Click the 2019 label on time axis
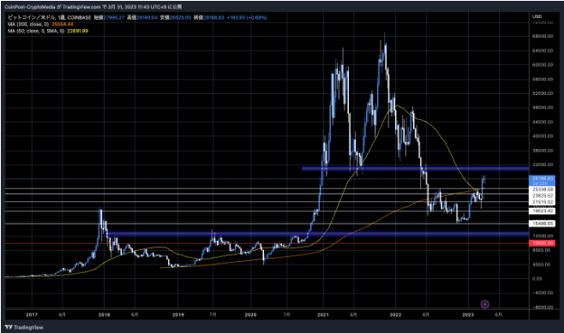The image size is (564, 333). point(177,315)
